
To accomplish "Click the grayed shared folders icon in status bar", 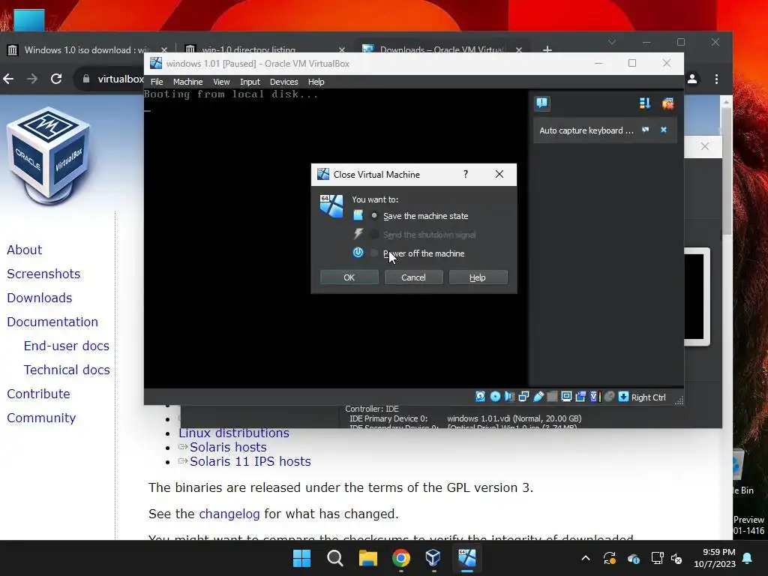I will pyautogui.click(x=552, y=397).
